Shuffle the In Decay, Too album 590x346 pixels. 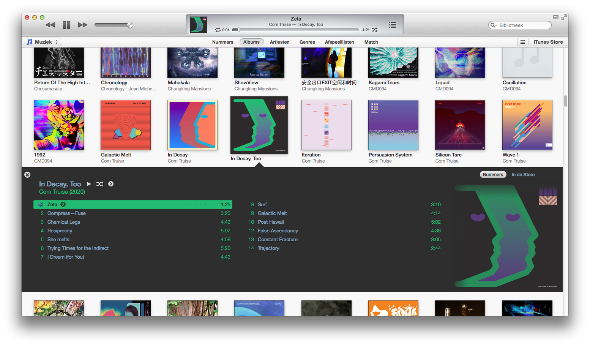(100, 184)
